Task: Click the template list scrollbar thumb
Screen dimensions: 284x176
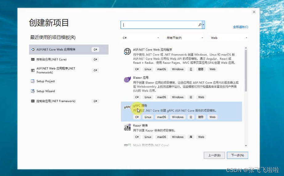Action: tap(246, 70)
